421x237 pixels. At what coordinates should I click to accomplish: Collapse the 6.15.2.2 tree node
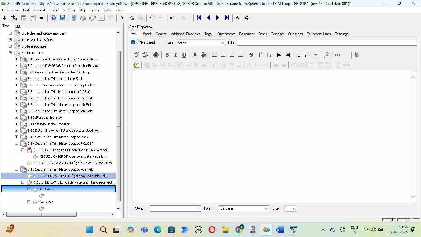pyautogui.click(x=29, y=202)
